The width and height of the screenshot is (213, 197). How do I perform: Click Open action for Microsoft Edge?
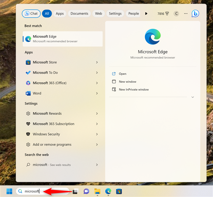(123, 74)
